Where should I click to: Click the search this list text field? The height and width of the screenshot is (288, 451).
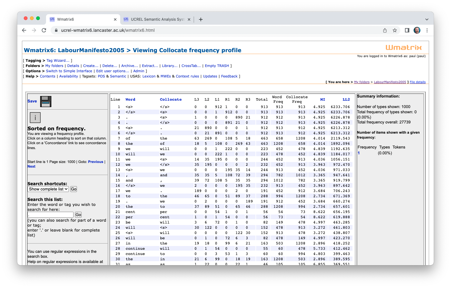click(51, 215)
